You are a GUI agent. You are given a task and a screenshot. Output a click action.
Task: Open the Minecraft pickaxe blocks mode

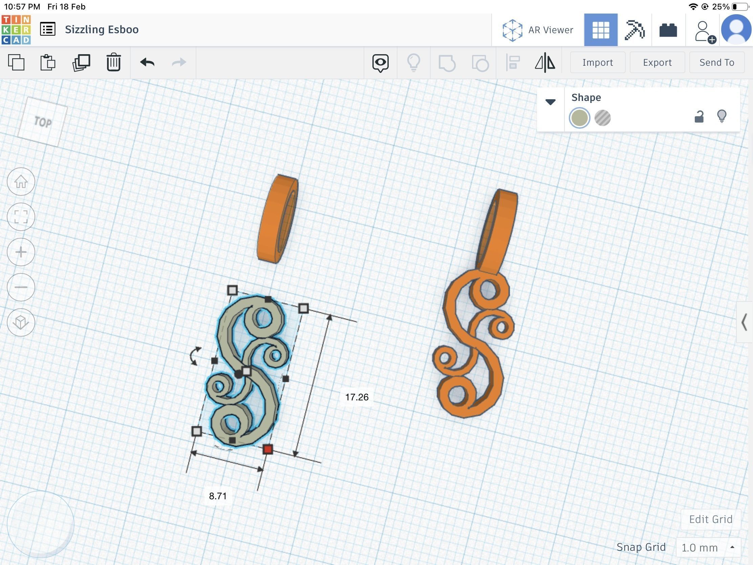coord(634,30)
